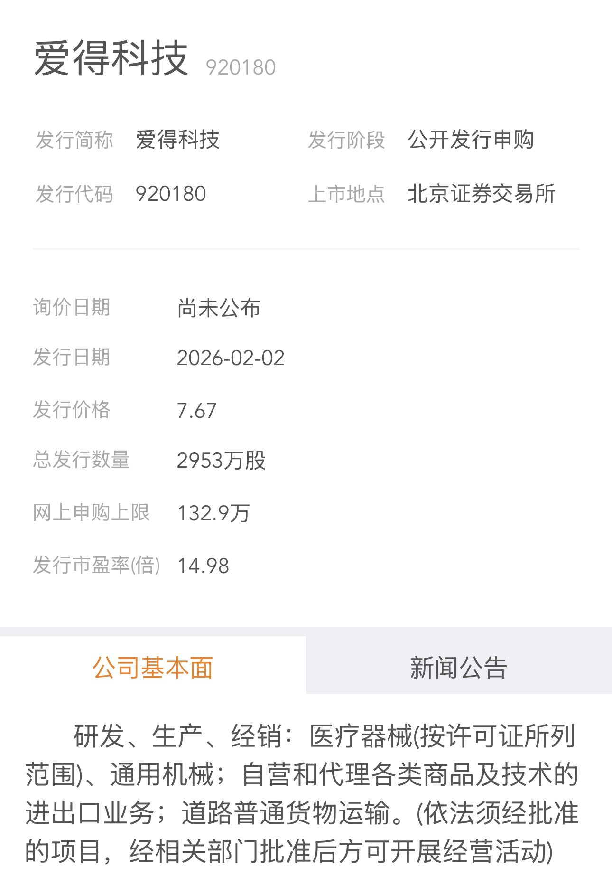Tap the issue date 2026-02-02
The width and height of the screenshot is (612, 886).
point(231,358)
